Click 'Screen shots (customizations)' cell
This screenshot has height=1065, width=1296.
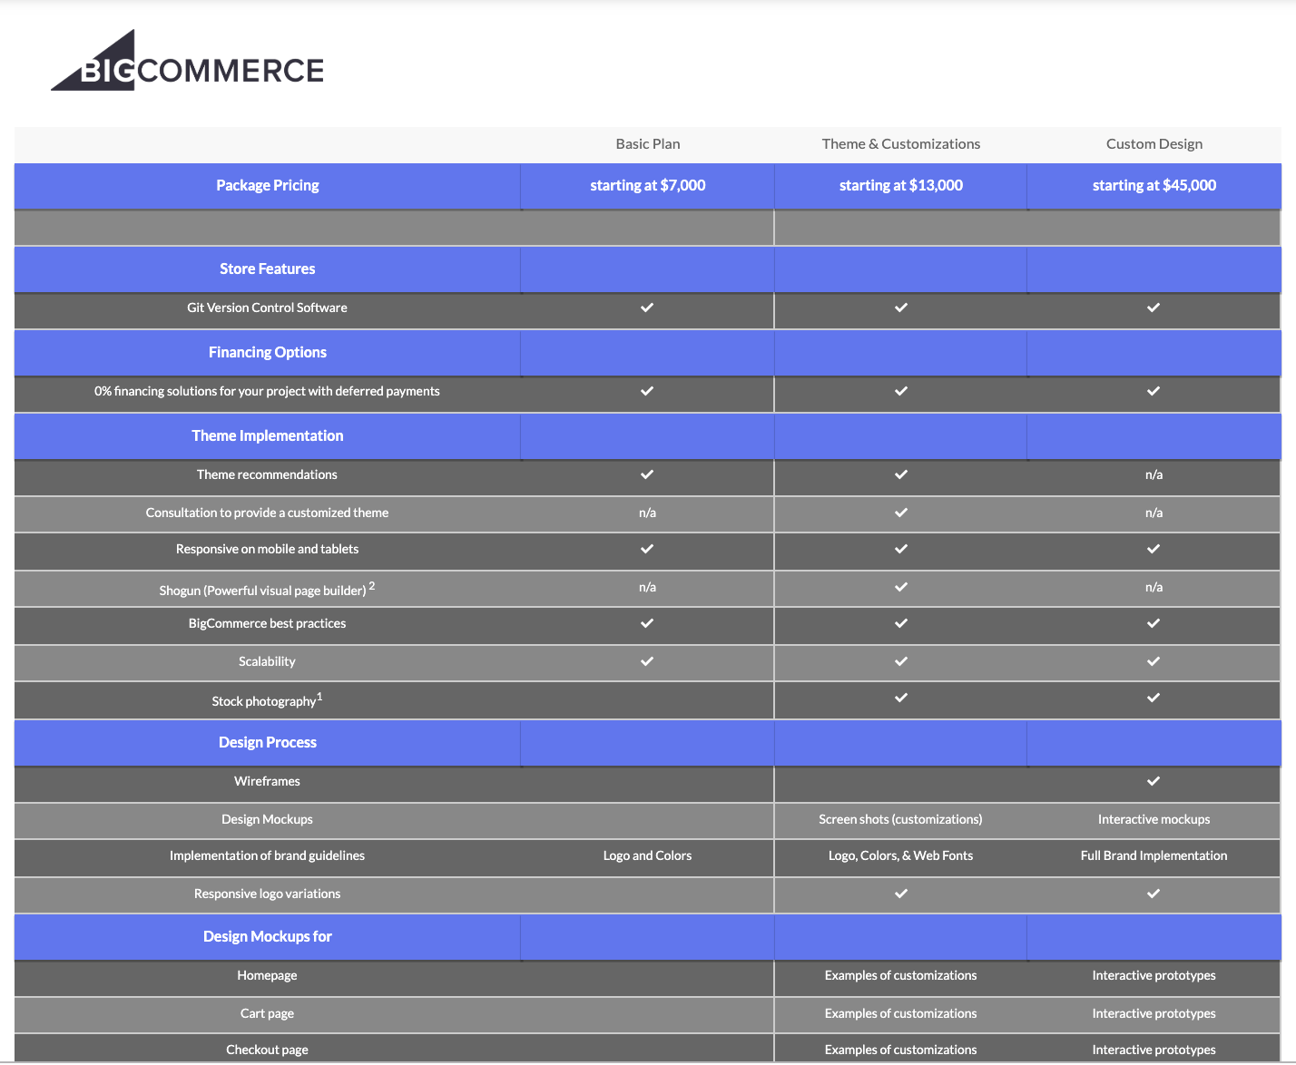901,819
